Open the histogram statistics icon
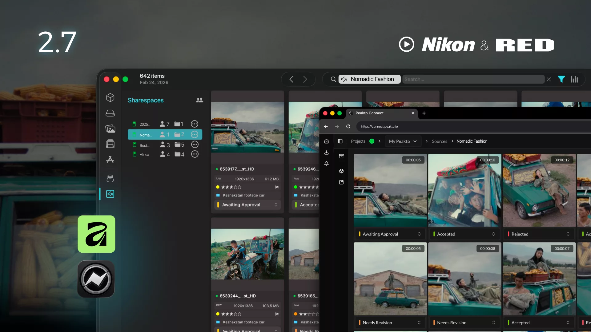This screenshot has width=591, height=332. tap(574, 79)
